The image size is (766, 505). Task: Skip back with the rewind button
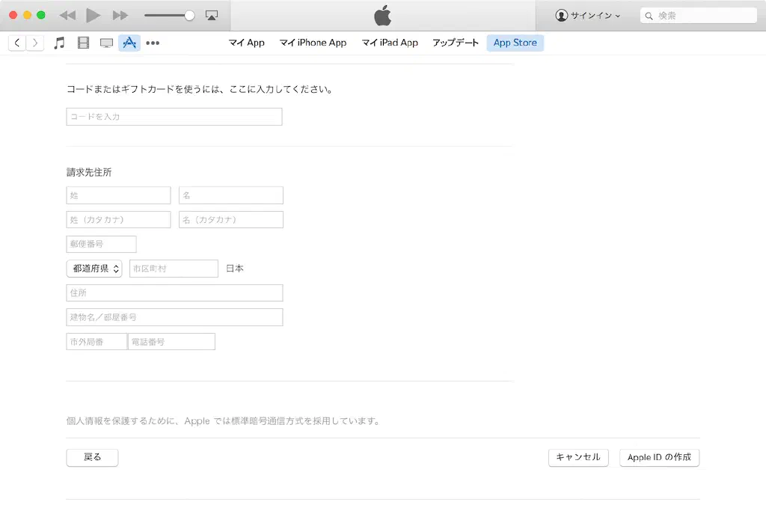67,15
